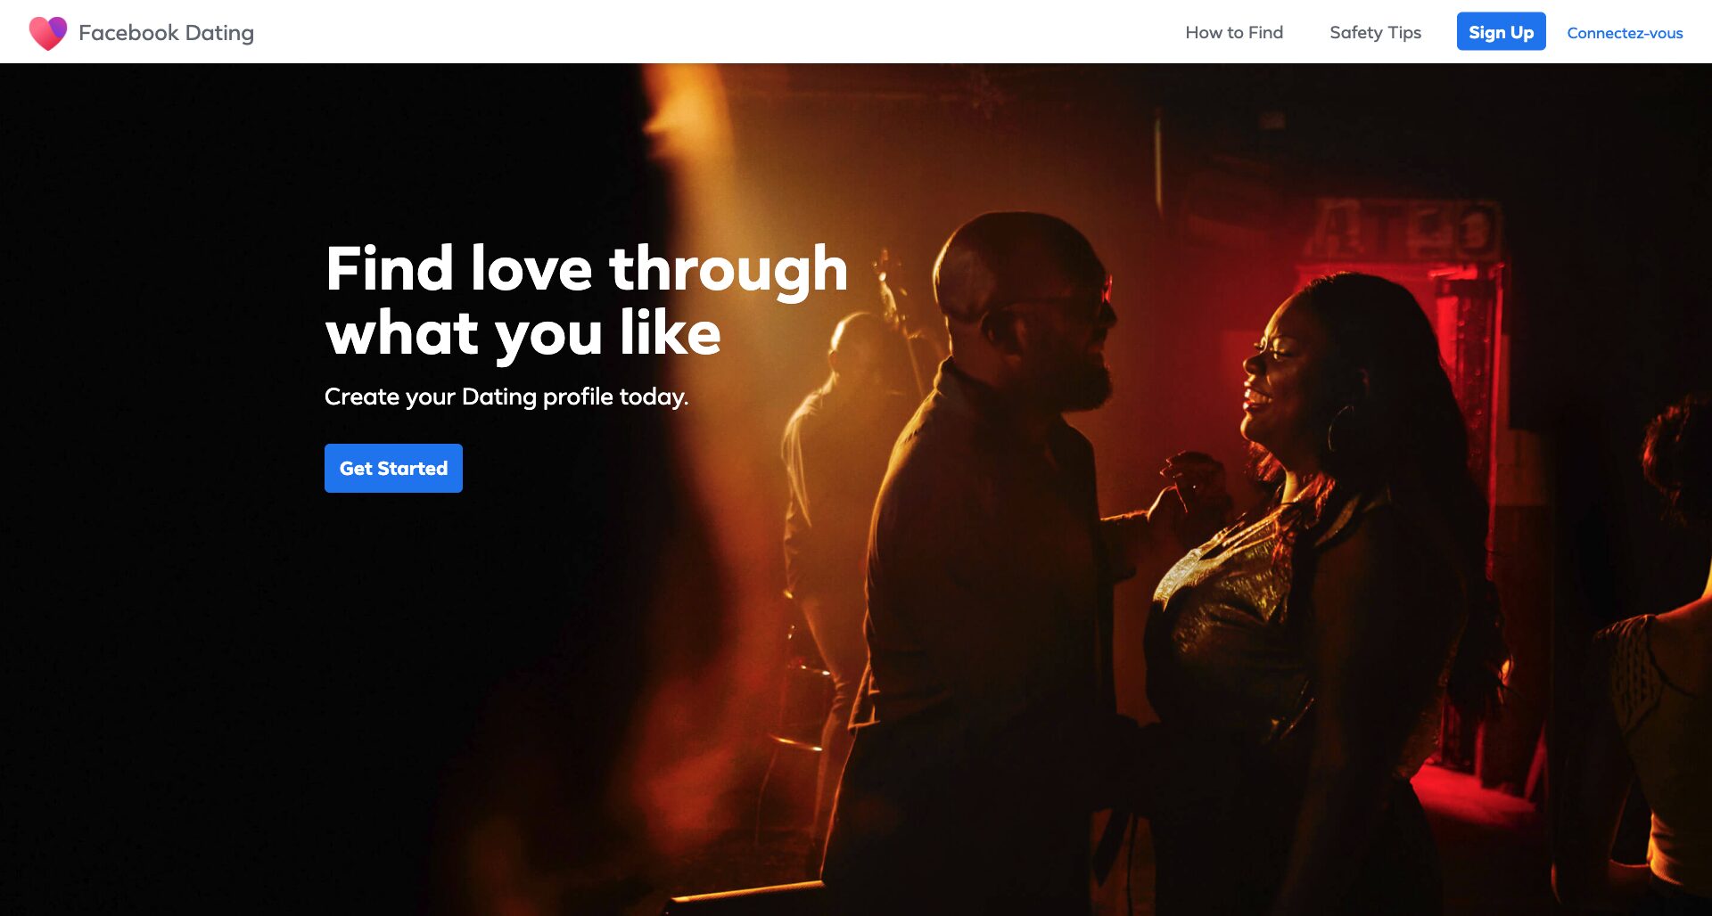1712x916 pixels.
Task: Click the blue Sign Up button
Action: click(1502, 32)
